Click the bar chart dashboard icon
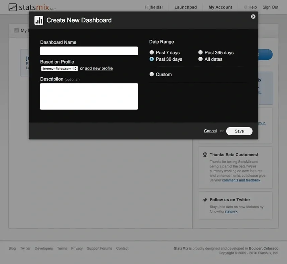 pyautogui.click(x=39, y=20)
